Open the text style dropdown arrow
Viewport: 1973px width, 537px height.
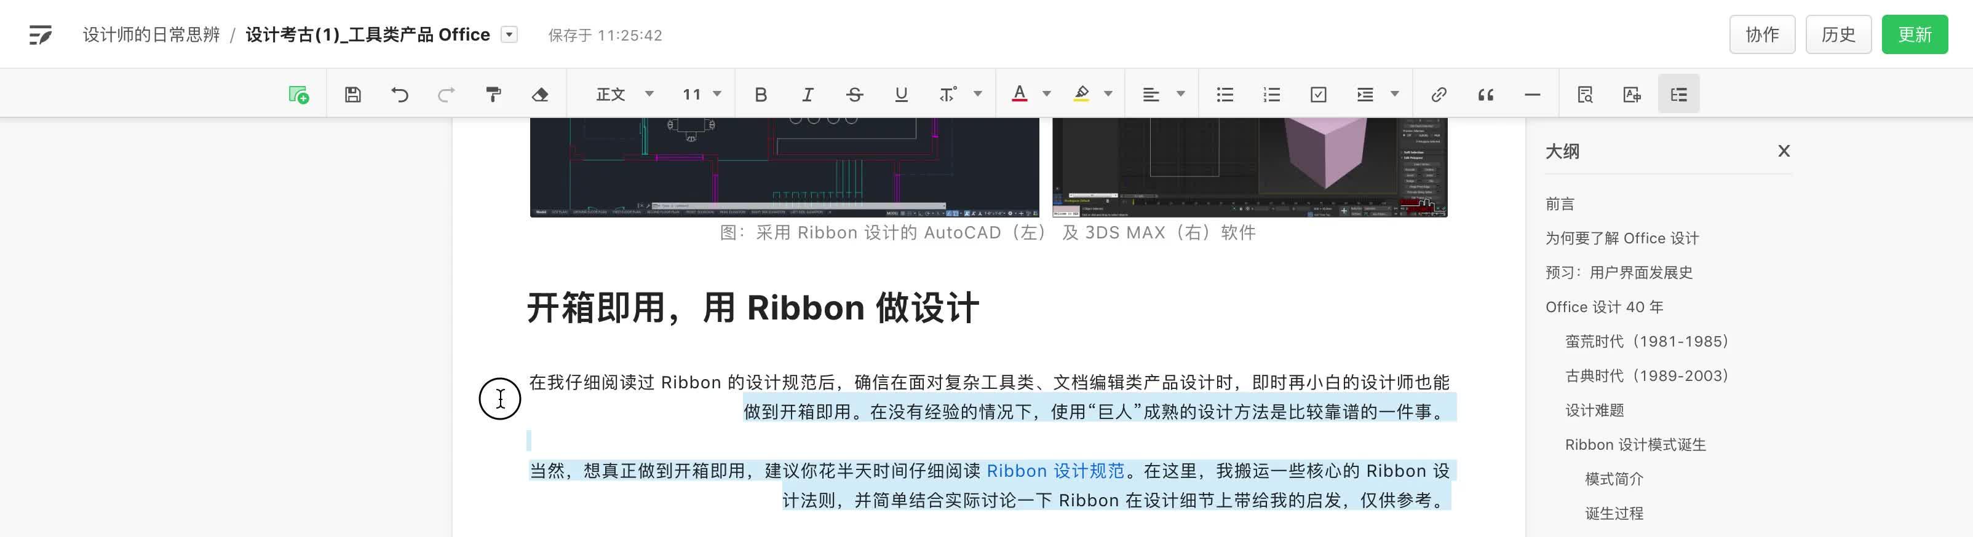coord(977,94)
